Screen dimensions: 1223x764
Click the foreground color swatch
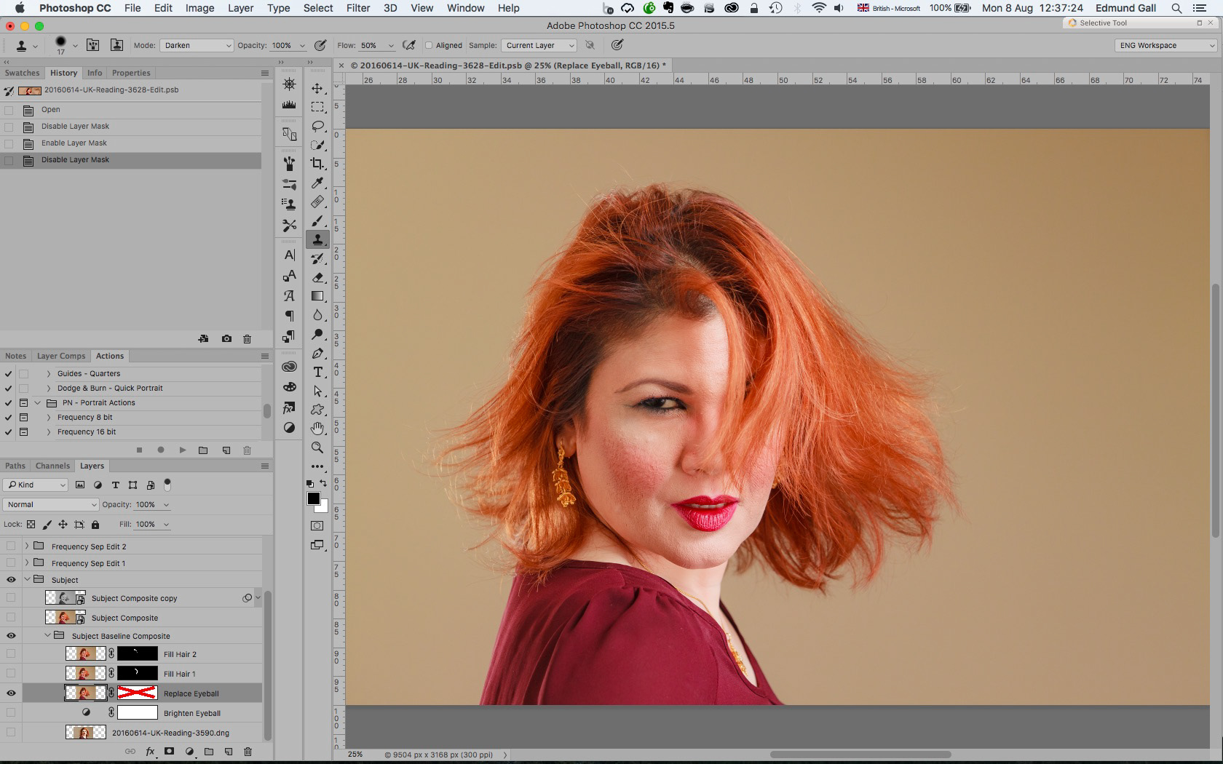click(313, 498)
